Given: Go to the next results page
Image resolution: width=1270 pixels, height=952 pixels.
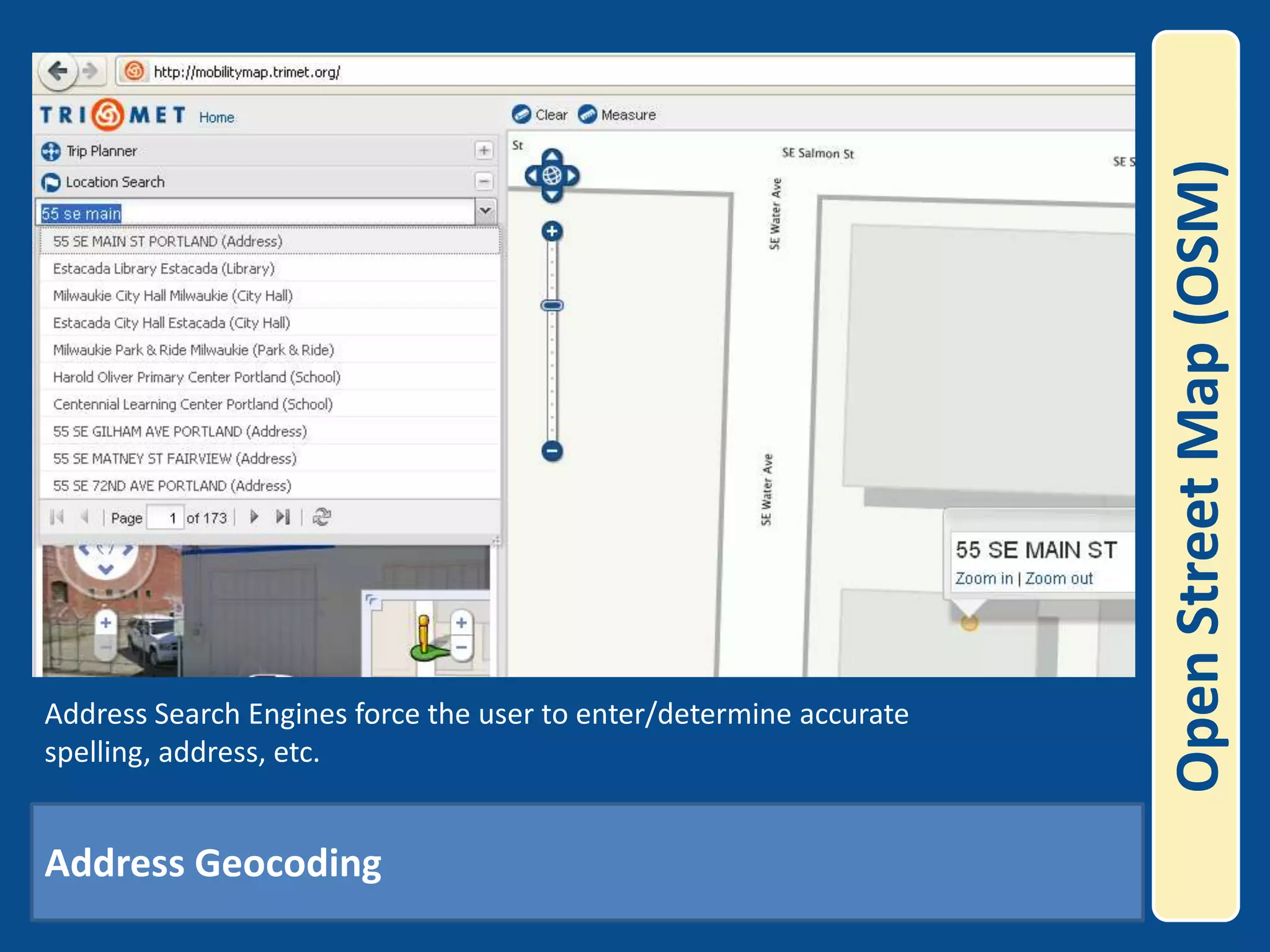Looking at the screenshot, I should (254, 517).
